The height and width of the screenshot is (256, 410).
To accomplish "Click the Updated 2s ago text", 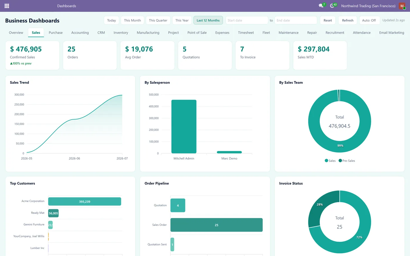I will 394,20.
